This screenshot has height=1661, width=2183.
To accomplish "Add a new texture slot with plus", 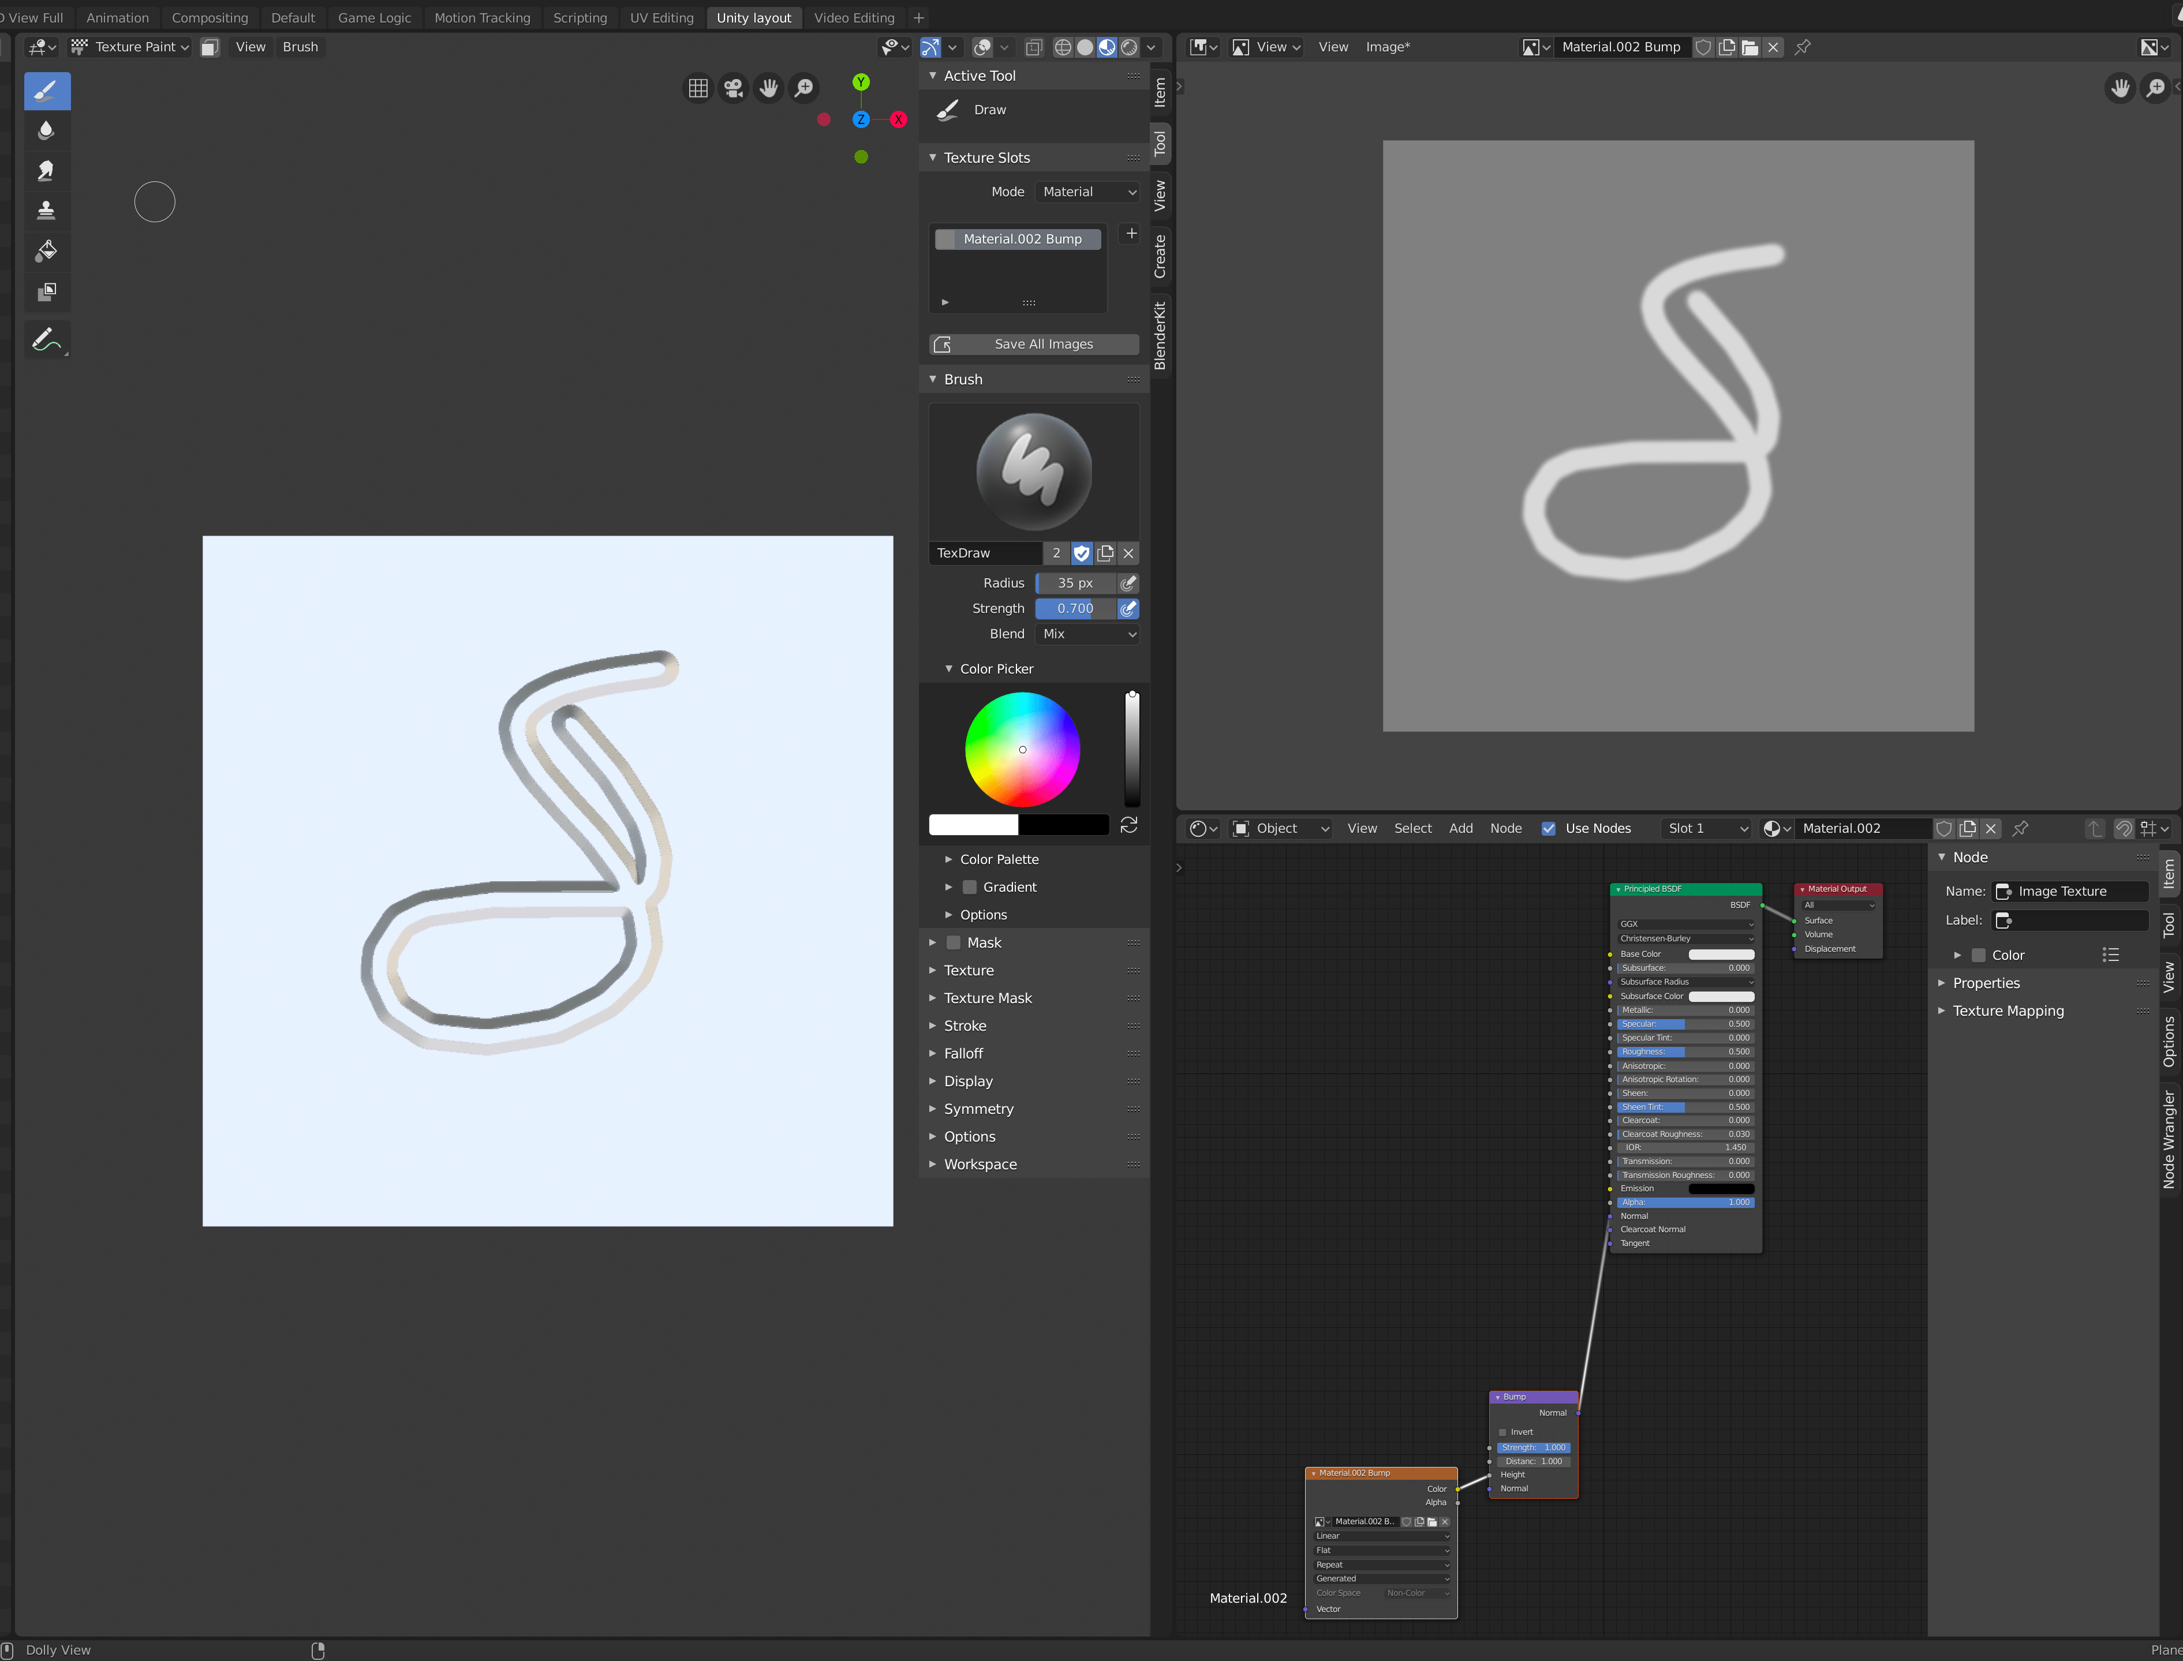I will (1131, 233).
